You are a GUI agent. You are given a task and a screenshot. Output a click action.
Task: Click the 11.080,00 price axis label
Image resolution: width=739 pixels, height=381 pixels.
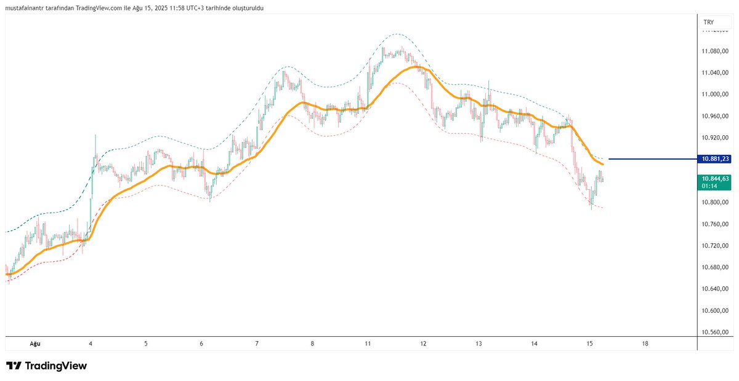click(x=715, y=51)
